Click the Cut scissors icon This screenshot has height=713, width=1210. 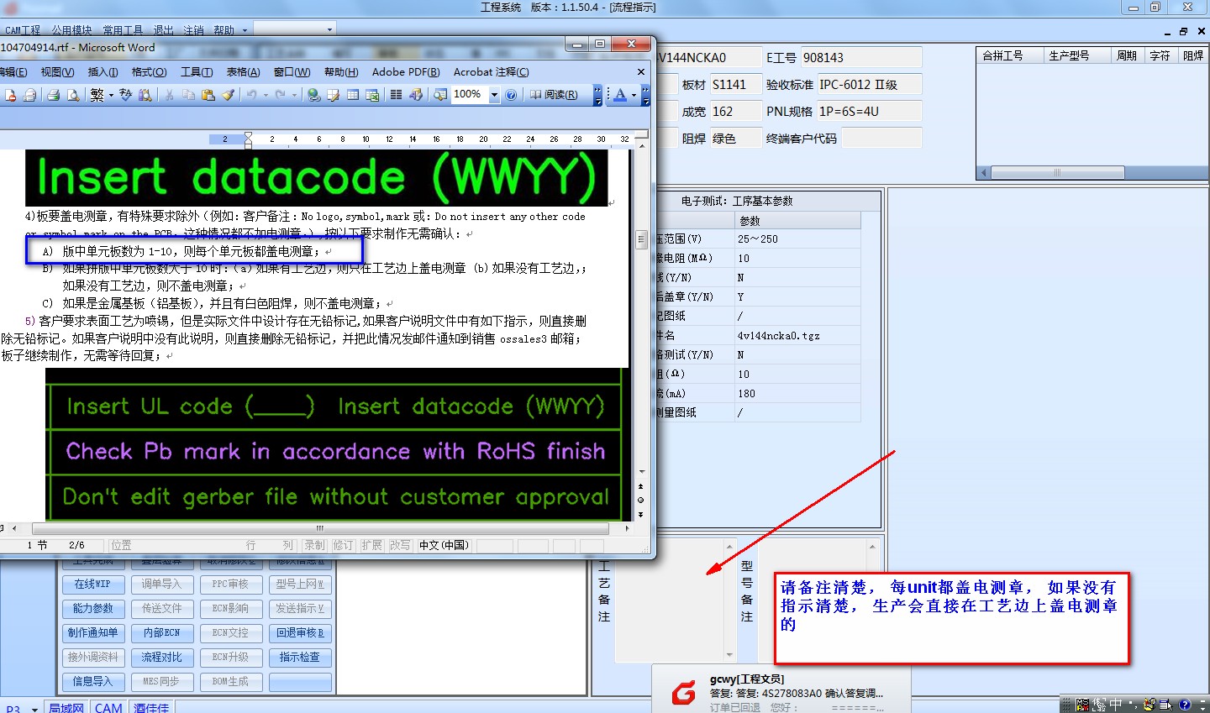coord(169,95)
